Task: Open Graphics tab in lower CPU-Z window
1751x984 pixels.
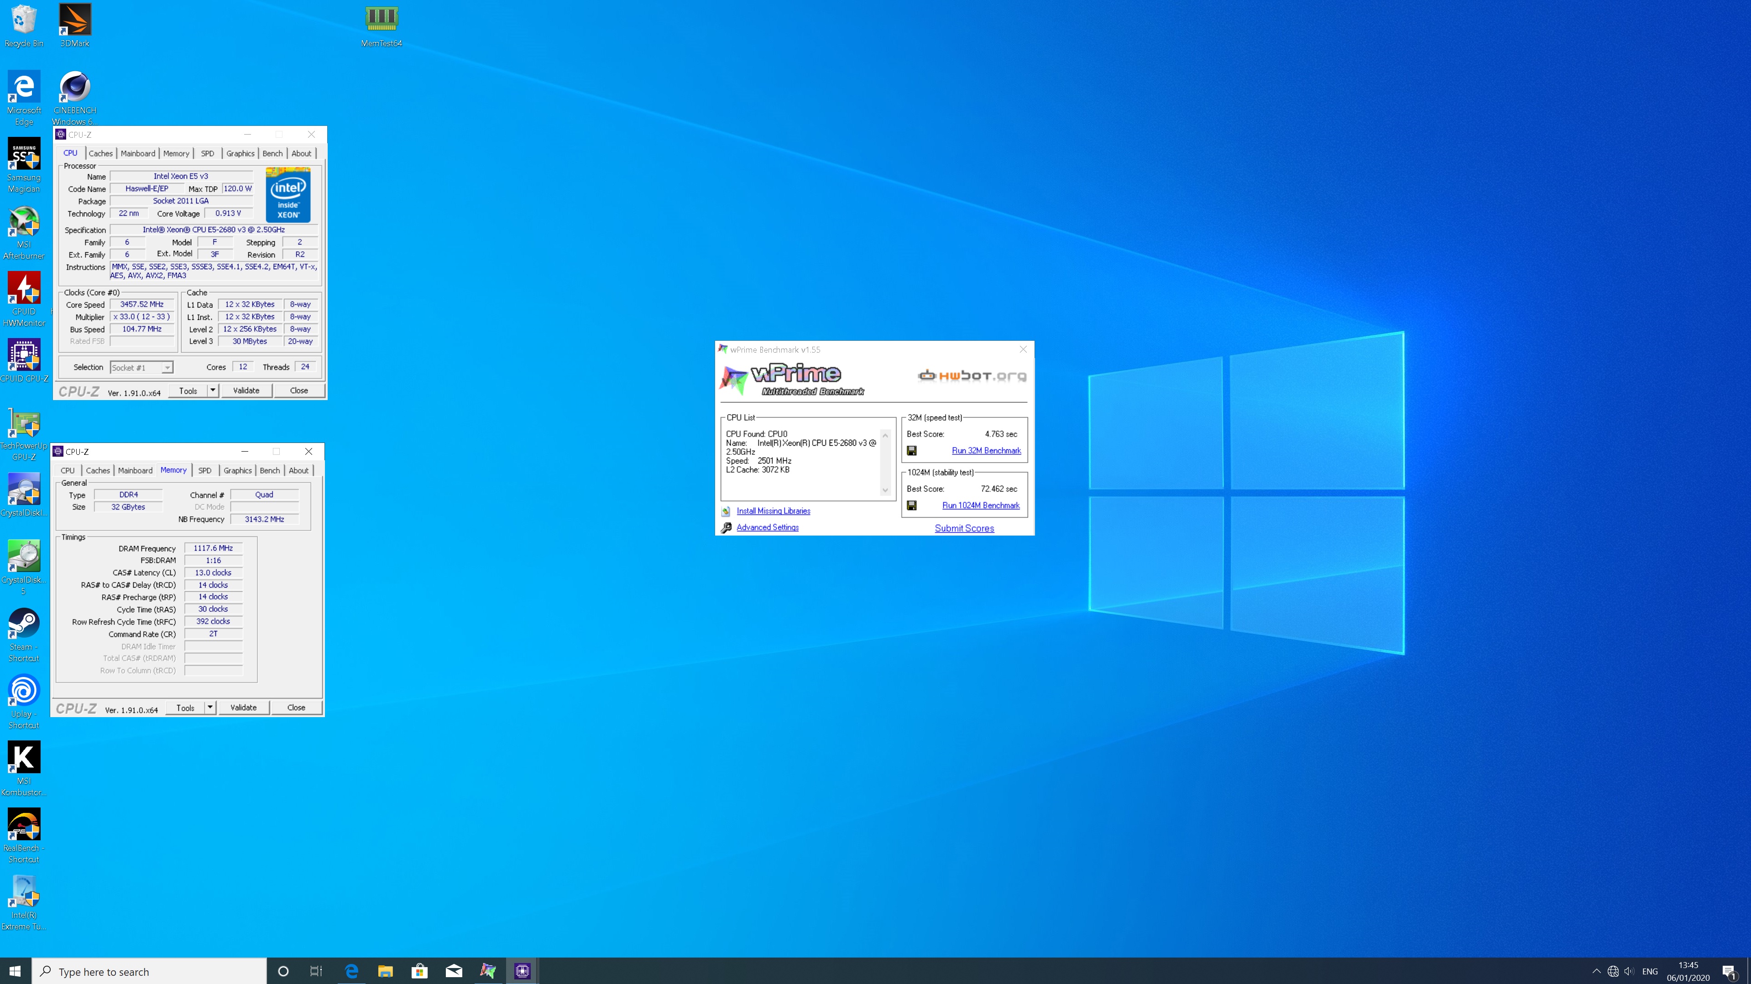Action: [237, 470]
